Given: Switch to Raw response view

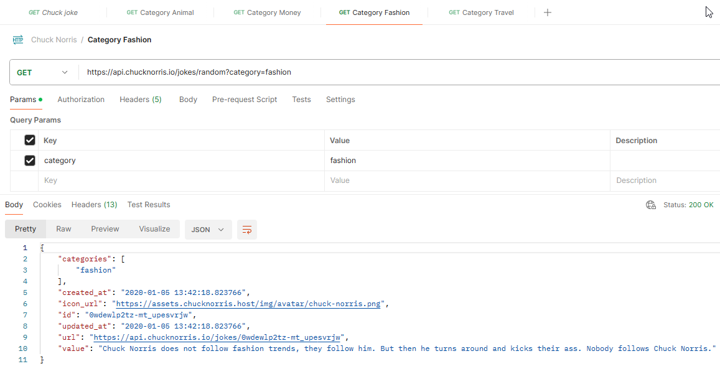Looking at the screenshot, I should (x=63, y=229).
